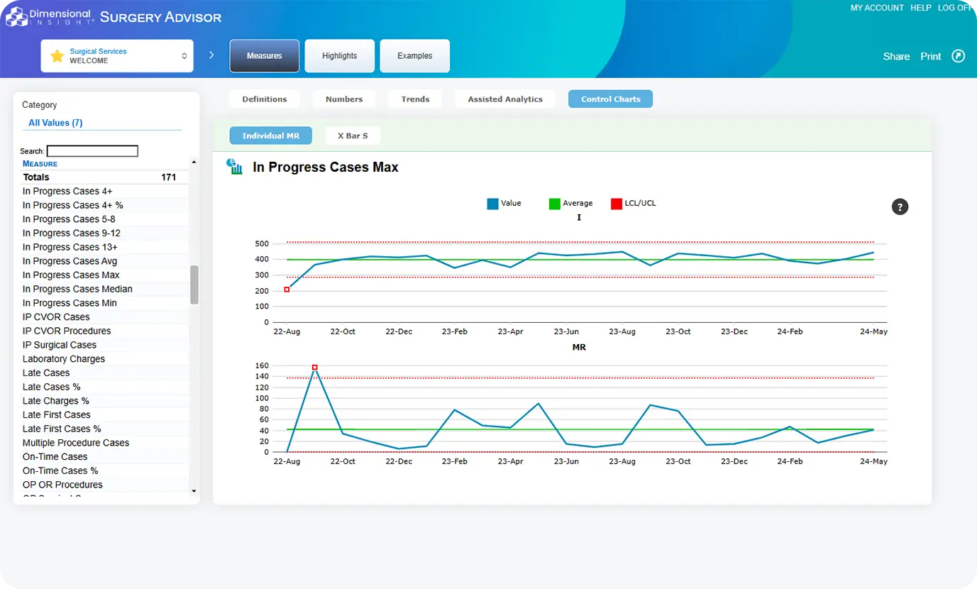Switch to the Trends tab
977x589 pixels.
click(x=415, y=99)
